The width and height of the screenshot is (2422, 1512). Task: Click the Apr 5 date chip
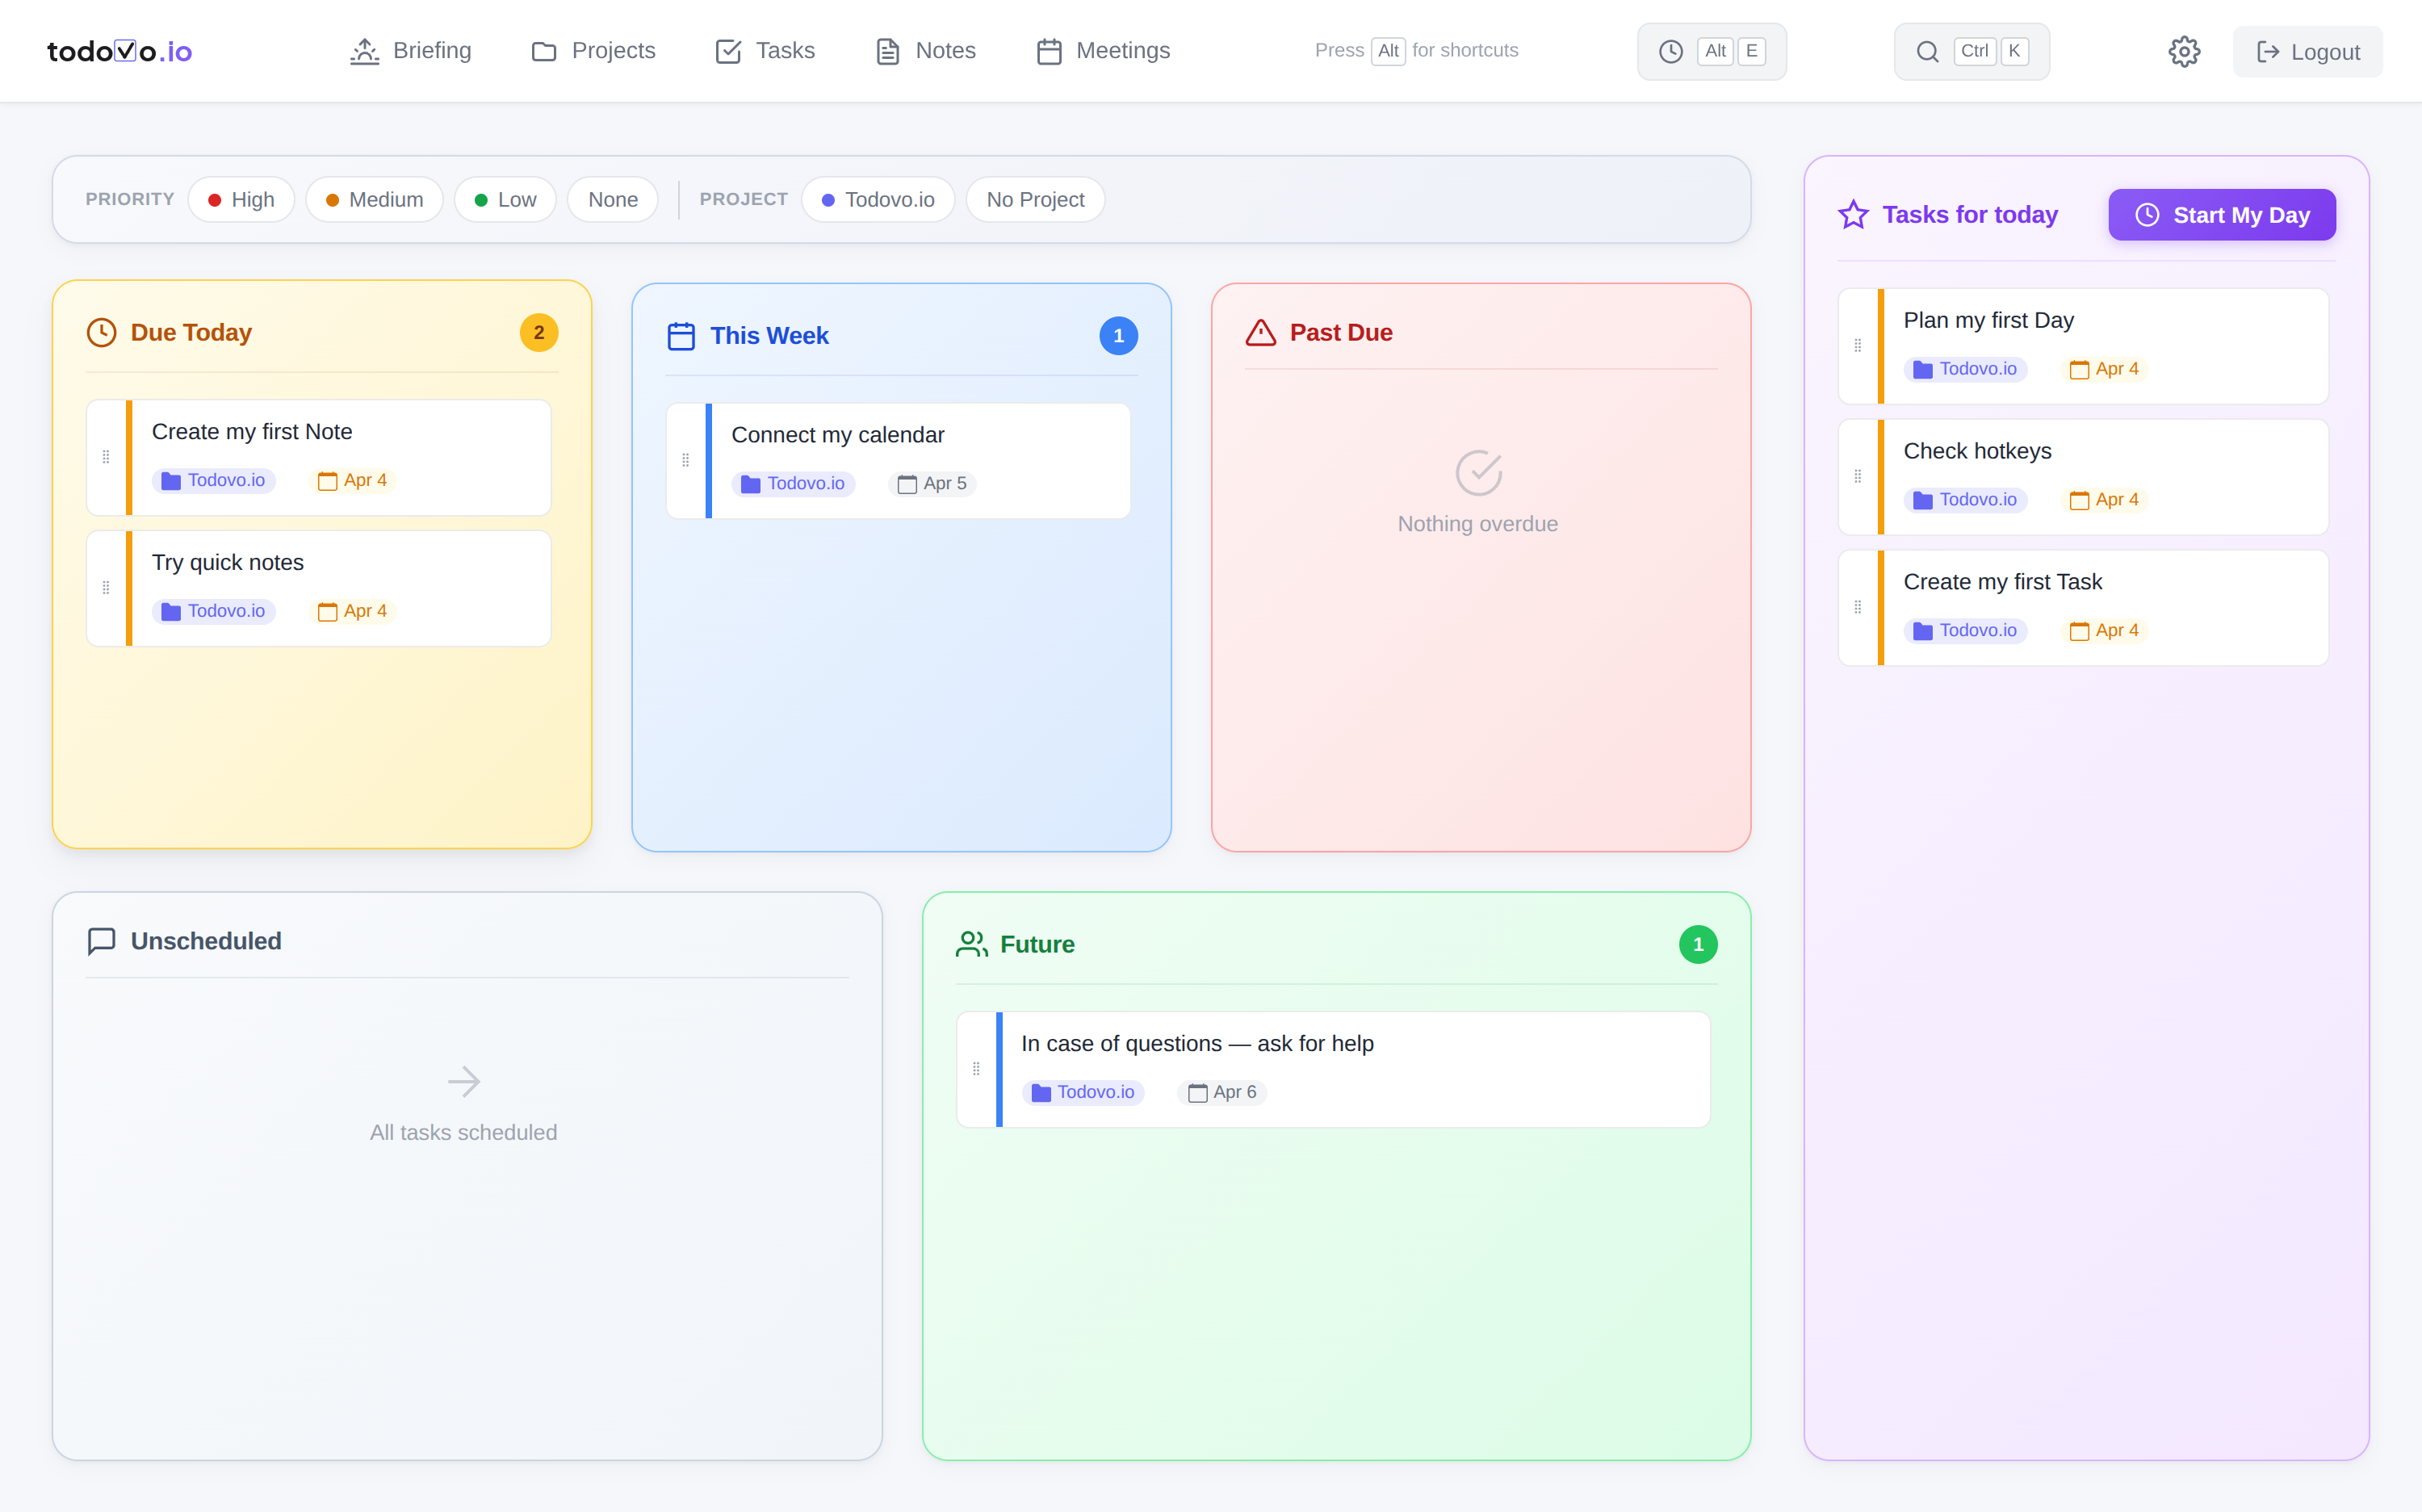click(x=932, y=484)
